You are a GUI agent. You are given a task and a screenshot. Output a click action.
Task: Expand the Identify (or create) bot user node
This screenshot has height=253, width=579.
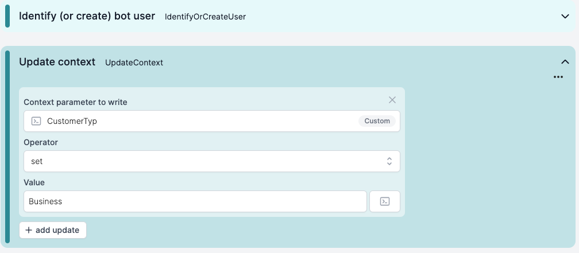[565, 16]
